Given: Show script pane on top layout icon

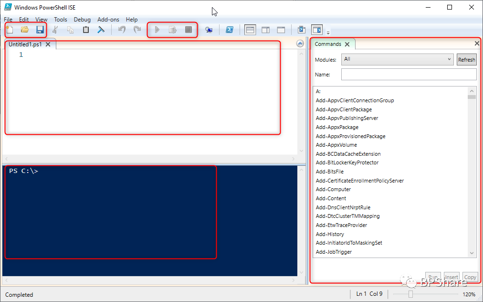Looking at the screenshot, I should pyautogui.click(x=250, y=30).
